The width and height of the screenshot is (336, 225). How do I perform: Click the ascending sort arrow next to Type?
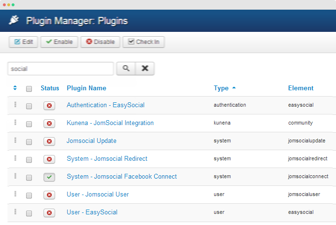(x=234, y=87)
